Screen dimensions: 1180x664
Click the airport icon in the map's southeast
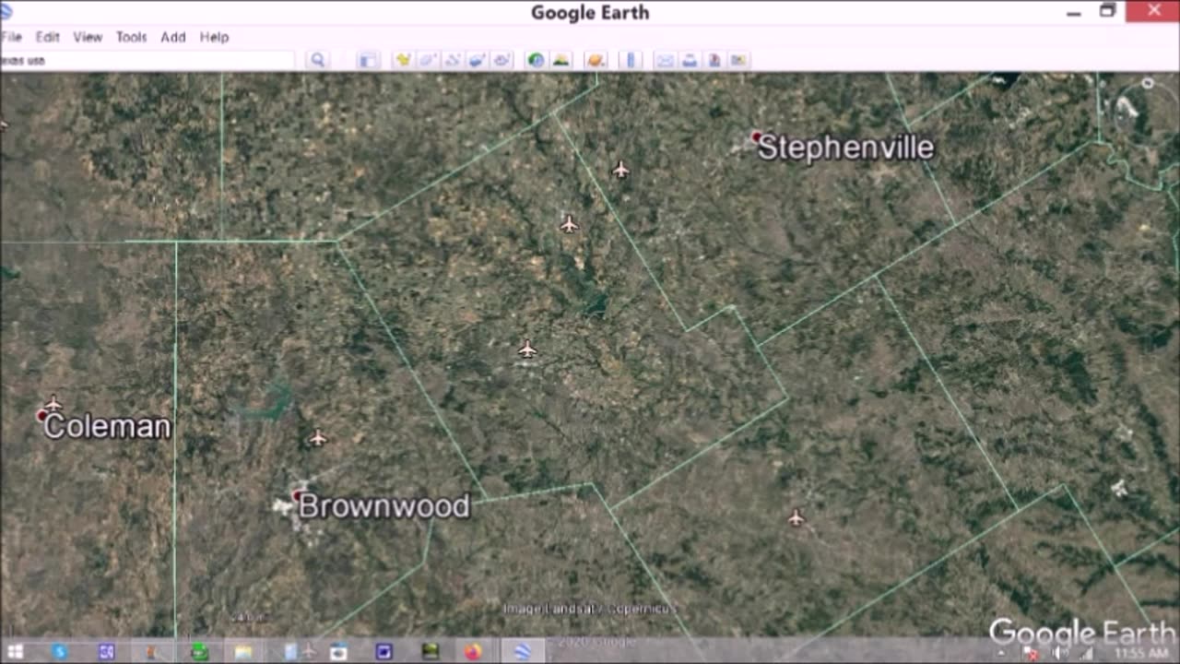pyautogui.click(x=796, y=518)
